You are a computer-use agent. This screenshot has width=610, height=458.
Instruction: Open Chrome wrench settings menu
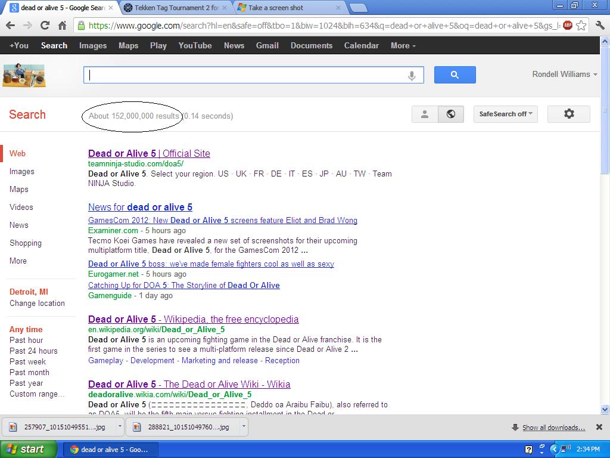pyautogui.click(x=600, y=25)
